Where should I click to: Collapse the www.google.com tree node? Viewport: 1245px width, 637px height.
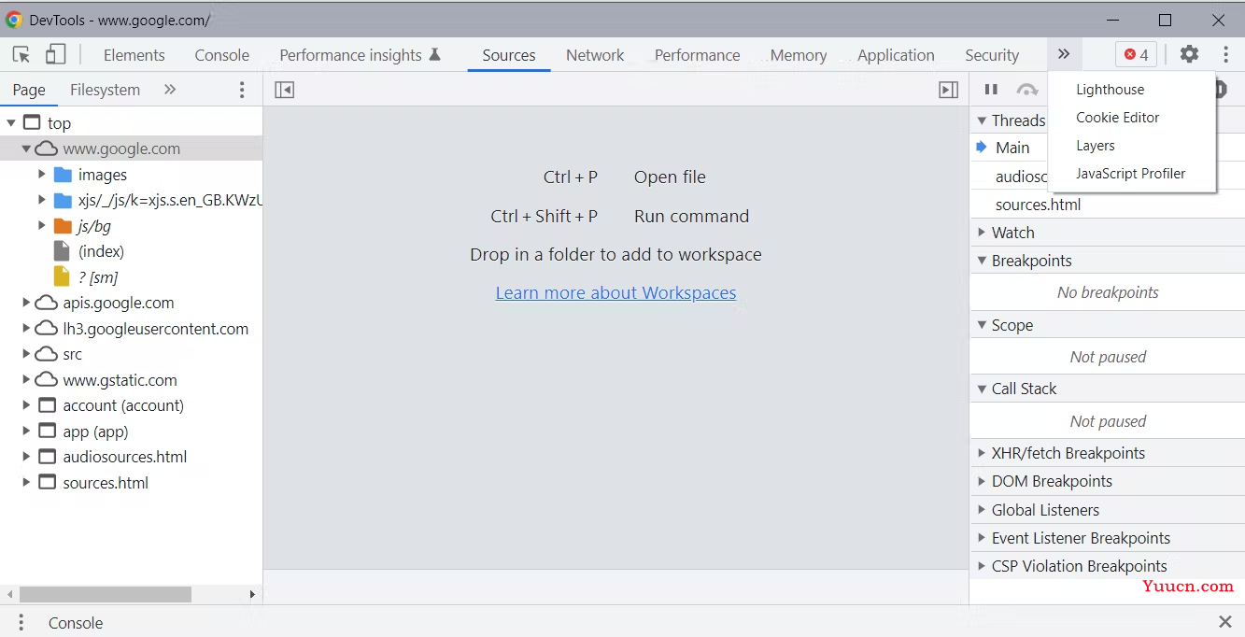coord(26,149)
